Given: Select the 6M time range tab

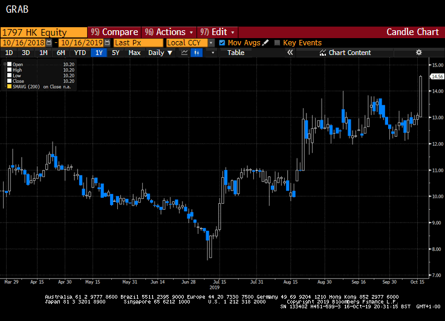Looking at the screenshot, I should tap(60, 53).
